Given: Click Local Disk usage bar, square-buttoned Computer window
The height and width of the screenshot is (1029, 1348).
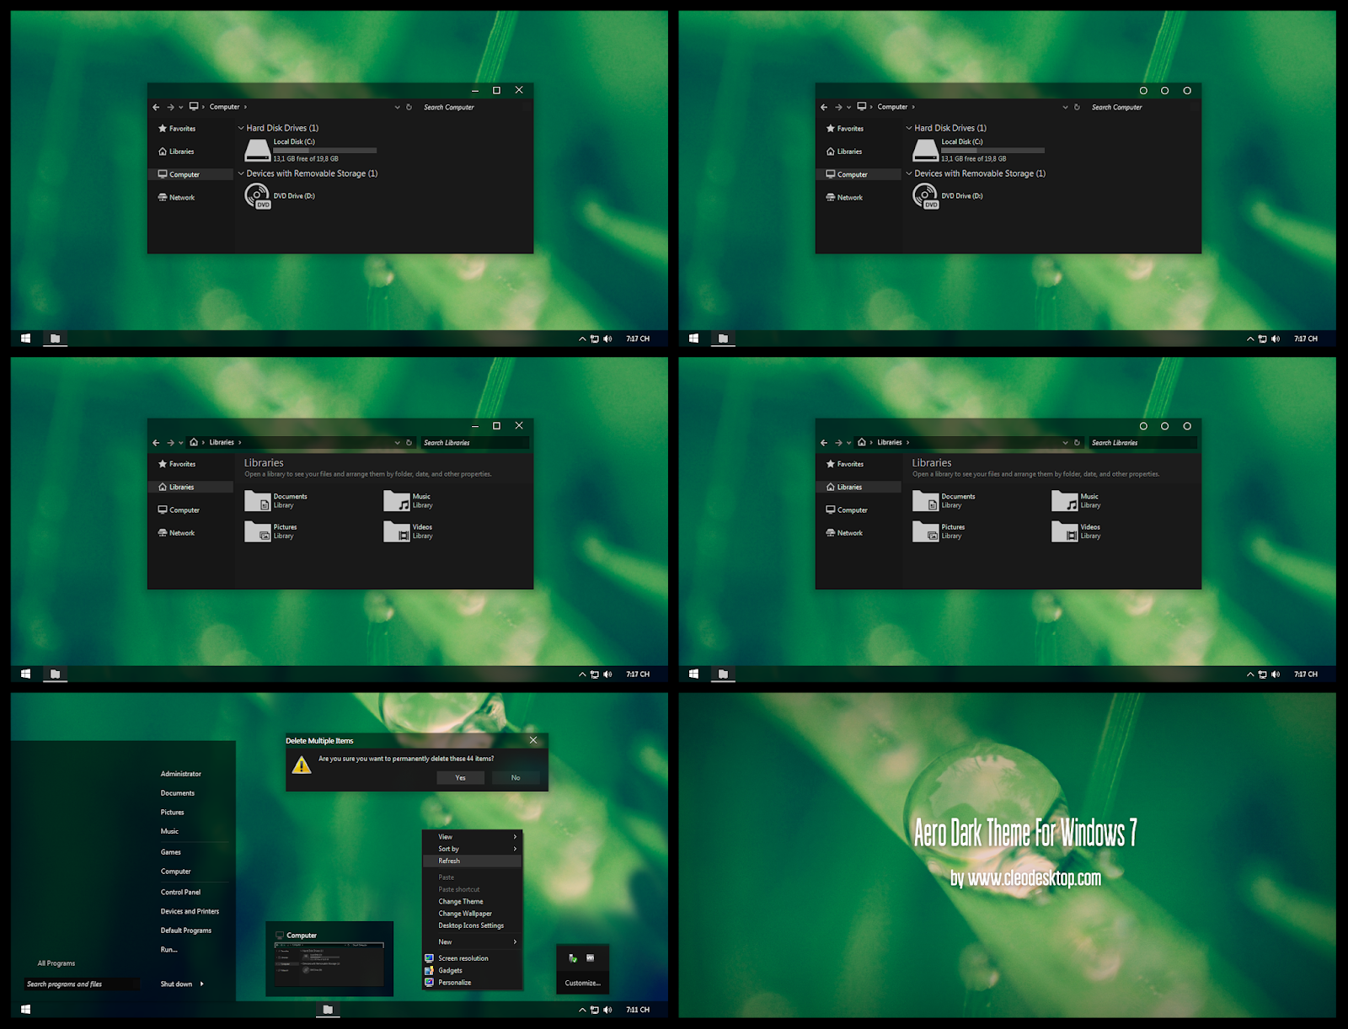Looking at the screenshot, I should click(x=324, y=151).
